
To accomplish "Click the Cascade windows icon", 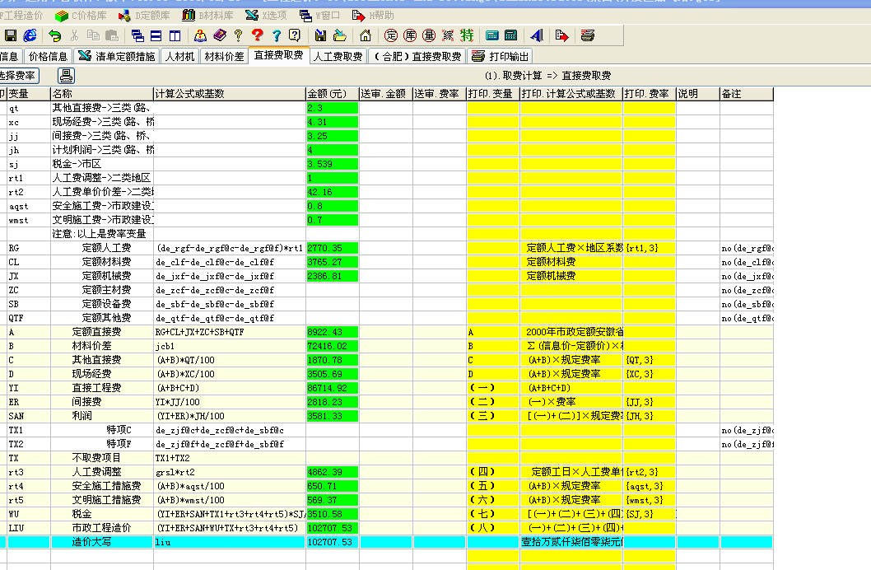I will point(137,35).
